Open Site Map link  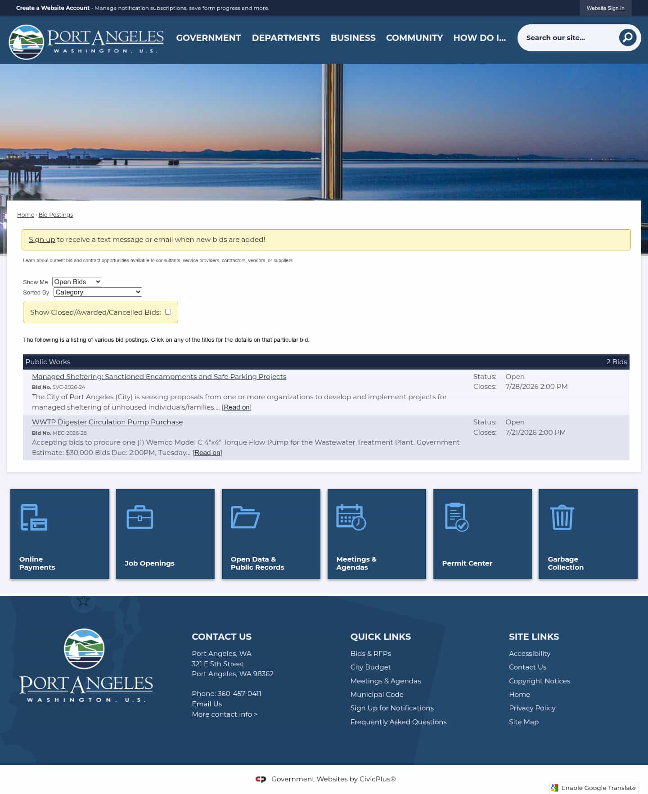click(523, 722)
